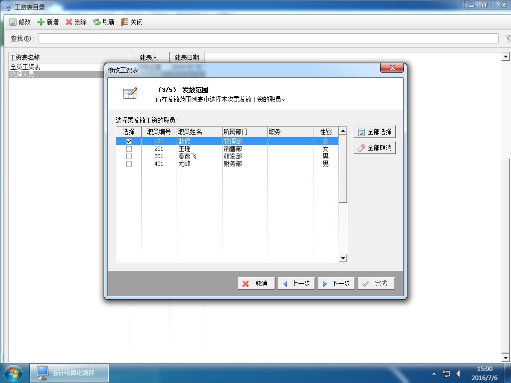Click department 研发部

coord(233,156)
